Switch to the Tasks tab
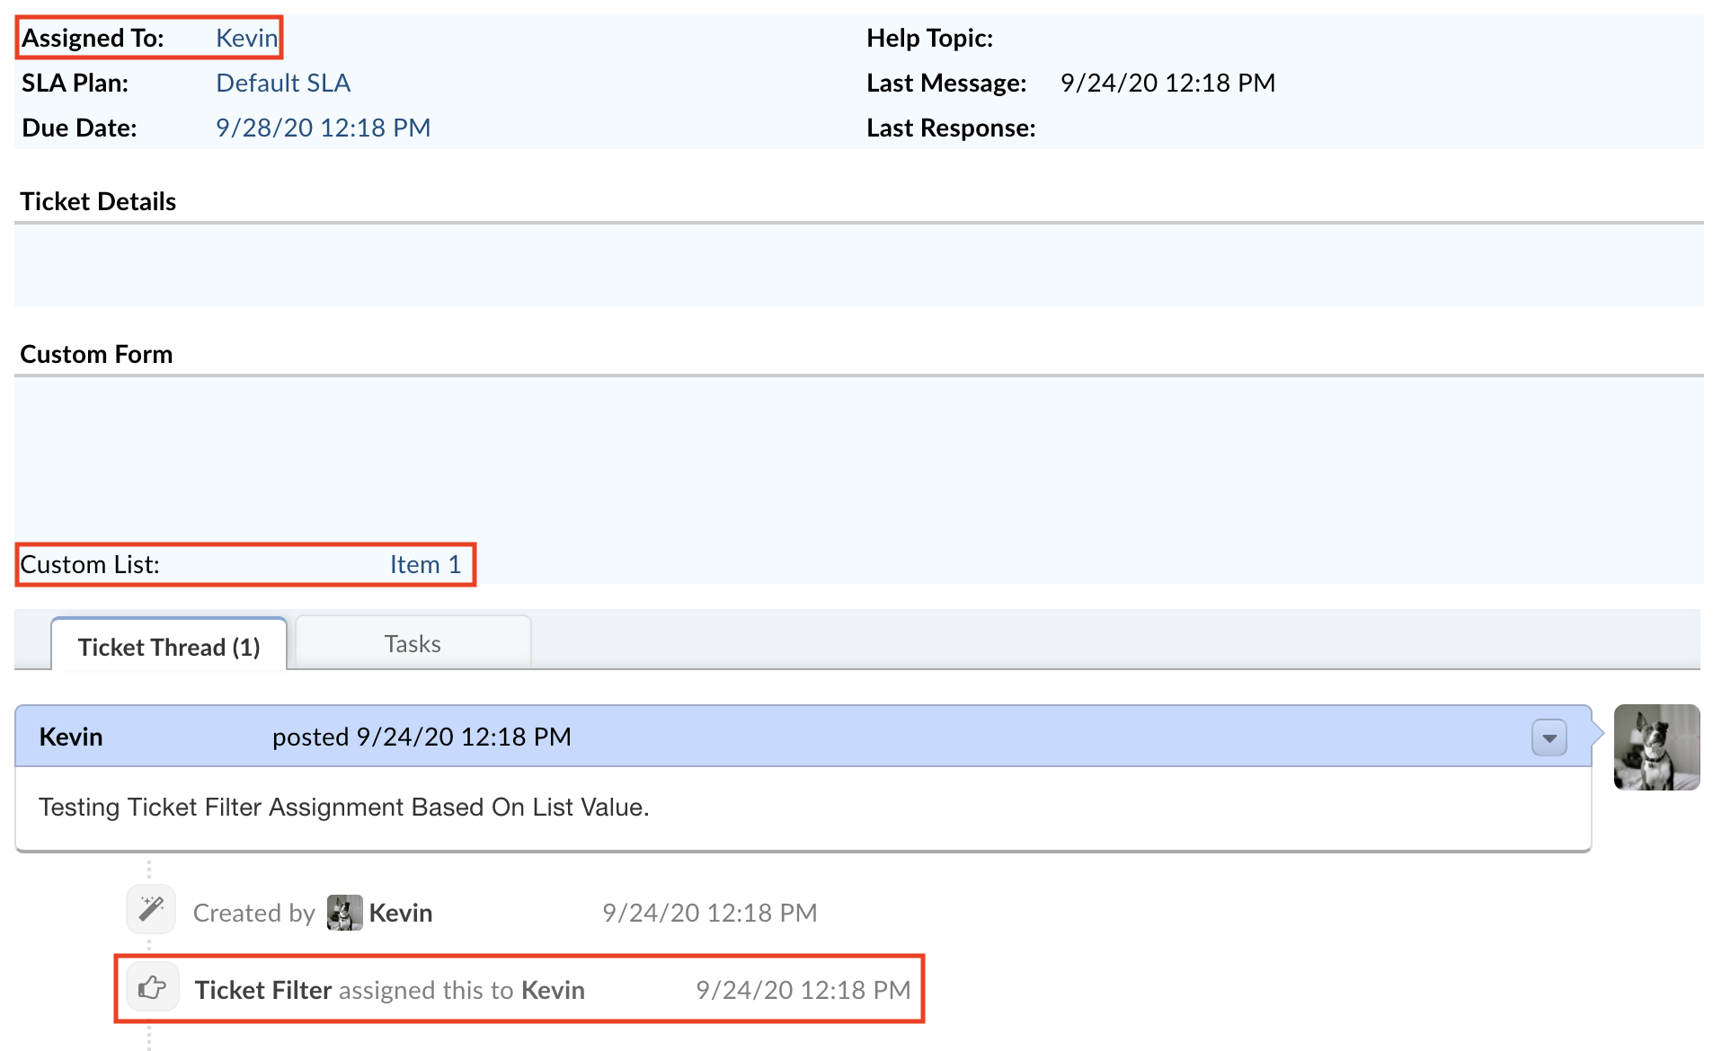1713x1051 pixels. 413,644
